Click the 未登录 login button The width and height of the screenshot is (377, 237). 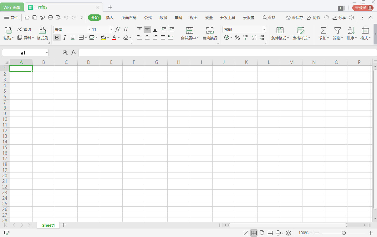pos(363,8)
